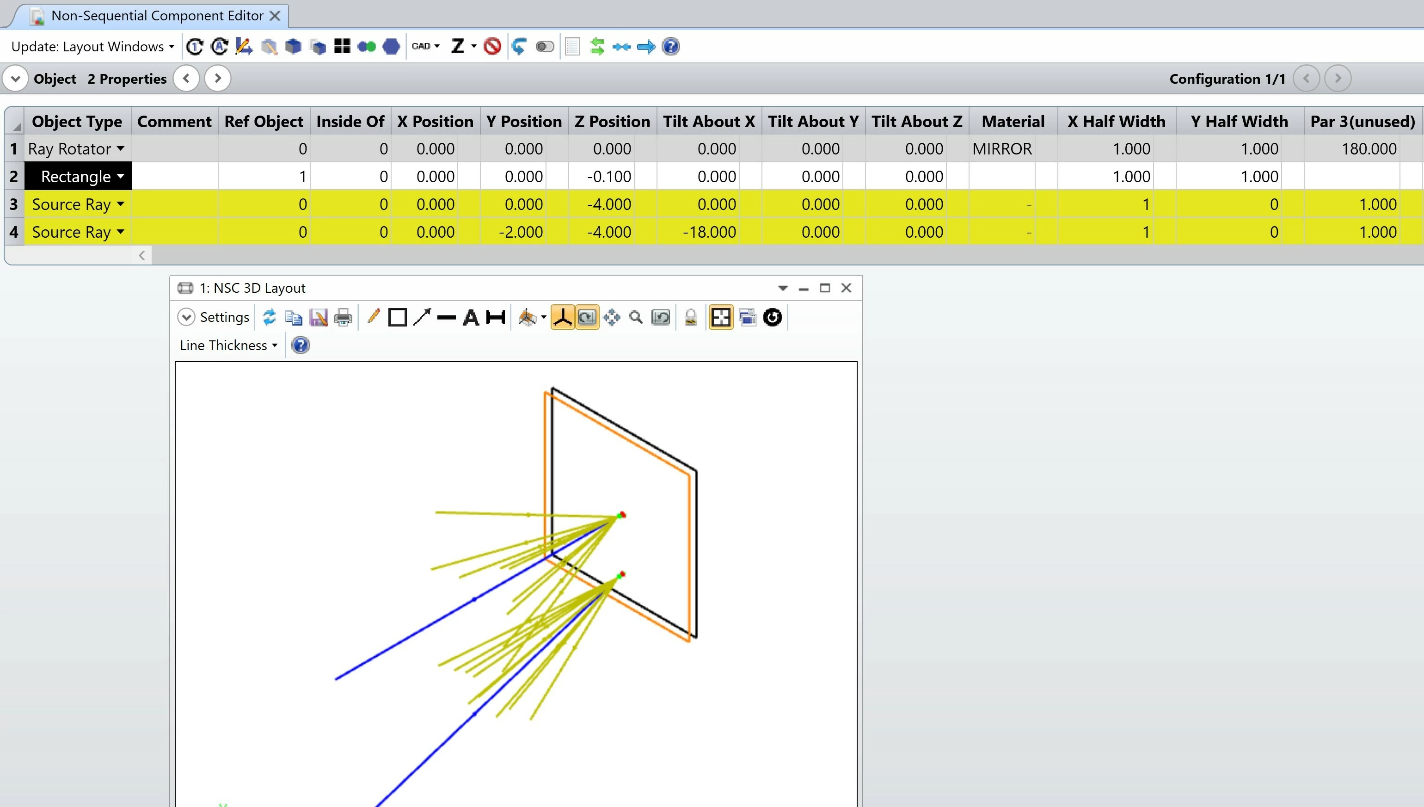Click the Settings button in 3D Layout
Screen dimensions: 1424x807
tap(214, 317)
